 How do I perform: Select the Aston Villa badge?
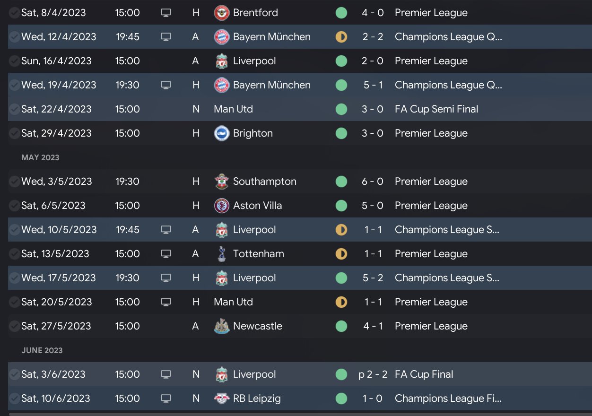tap(221, 206)
